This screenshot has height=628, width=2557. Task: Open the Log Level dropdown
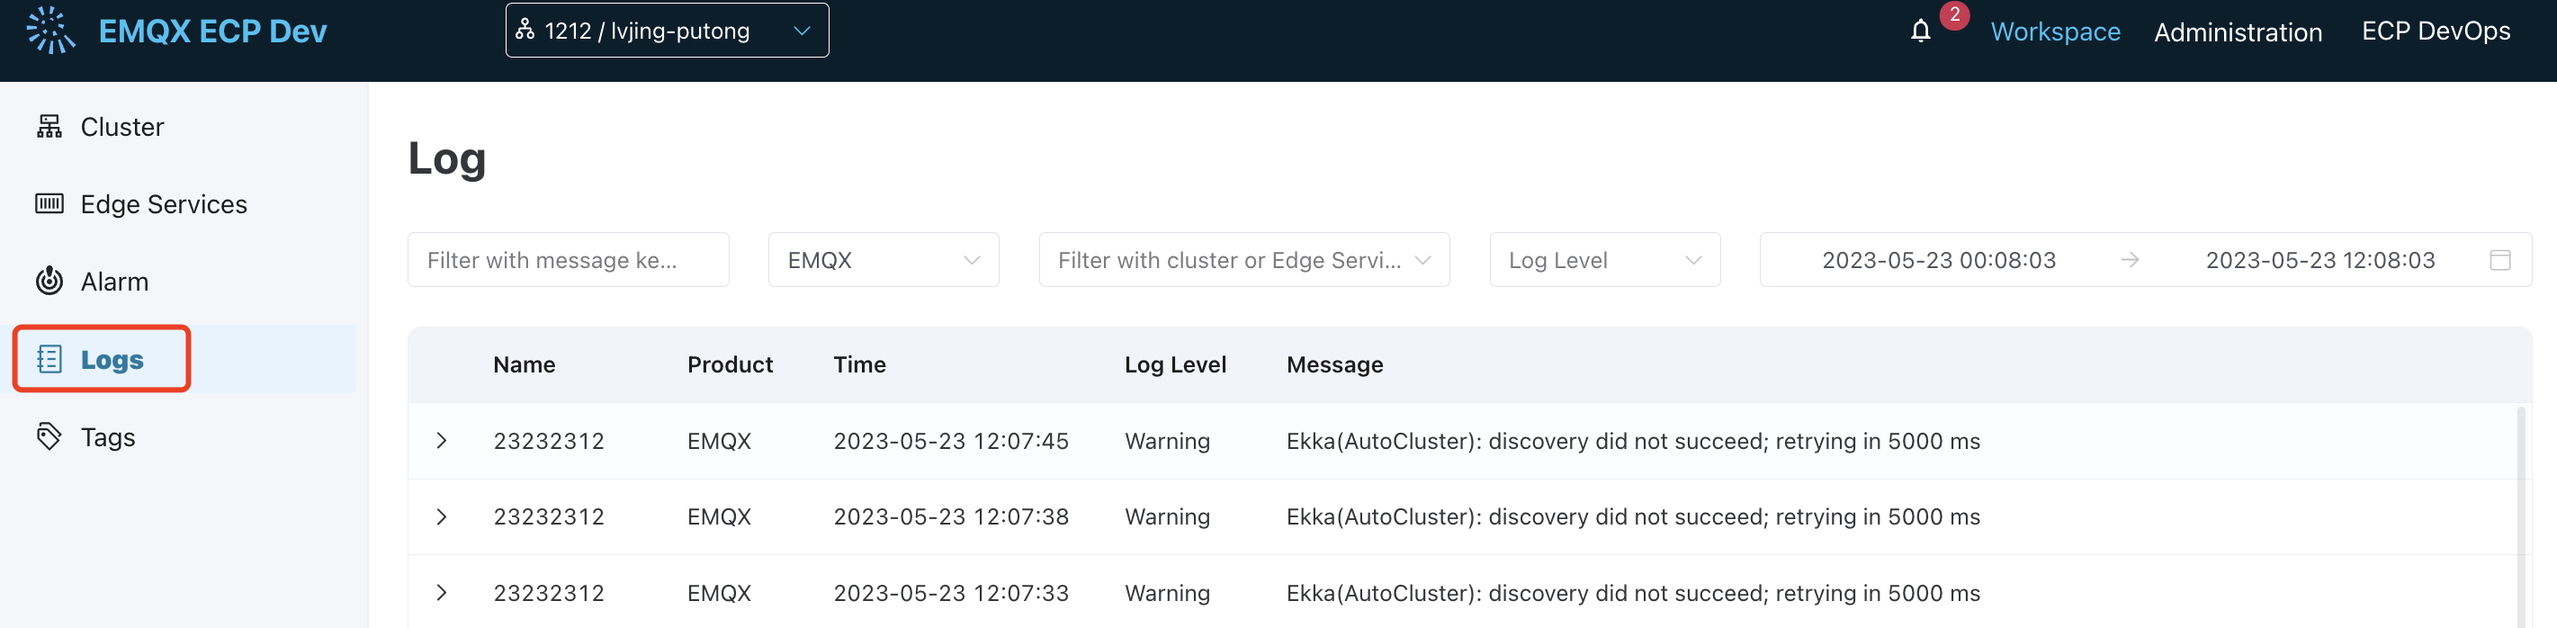(x=1604, y=260)
